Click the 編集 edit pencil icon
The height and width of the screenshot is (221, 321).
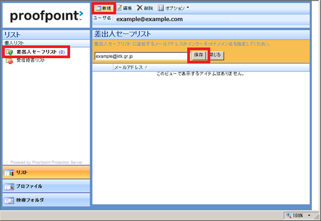click(x=119, y=8)
